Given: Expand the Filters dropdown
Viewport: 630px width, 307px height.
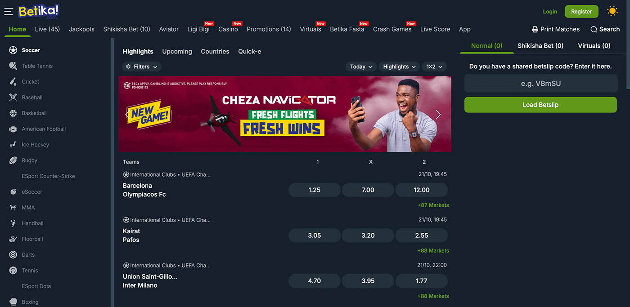Looking at the screenshot, I should (142, 67).
